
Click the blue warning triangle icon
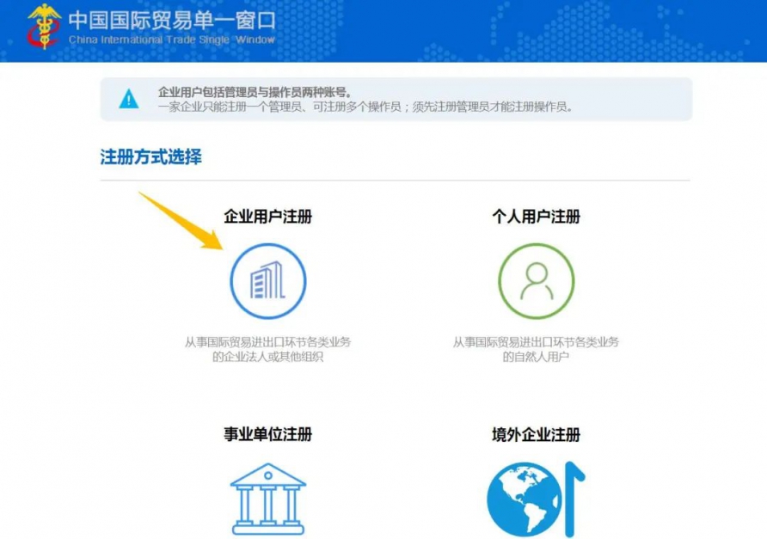[129, 99]
